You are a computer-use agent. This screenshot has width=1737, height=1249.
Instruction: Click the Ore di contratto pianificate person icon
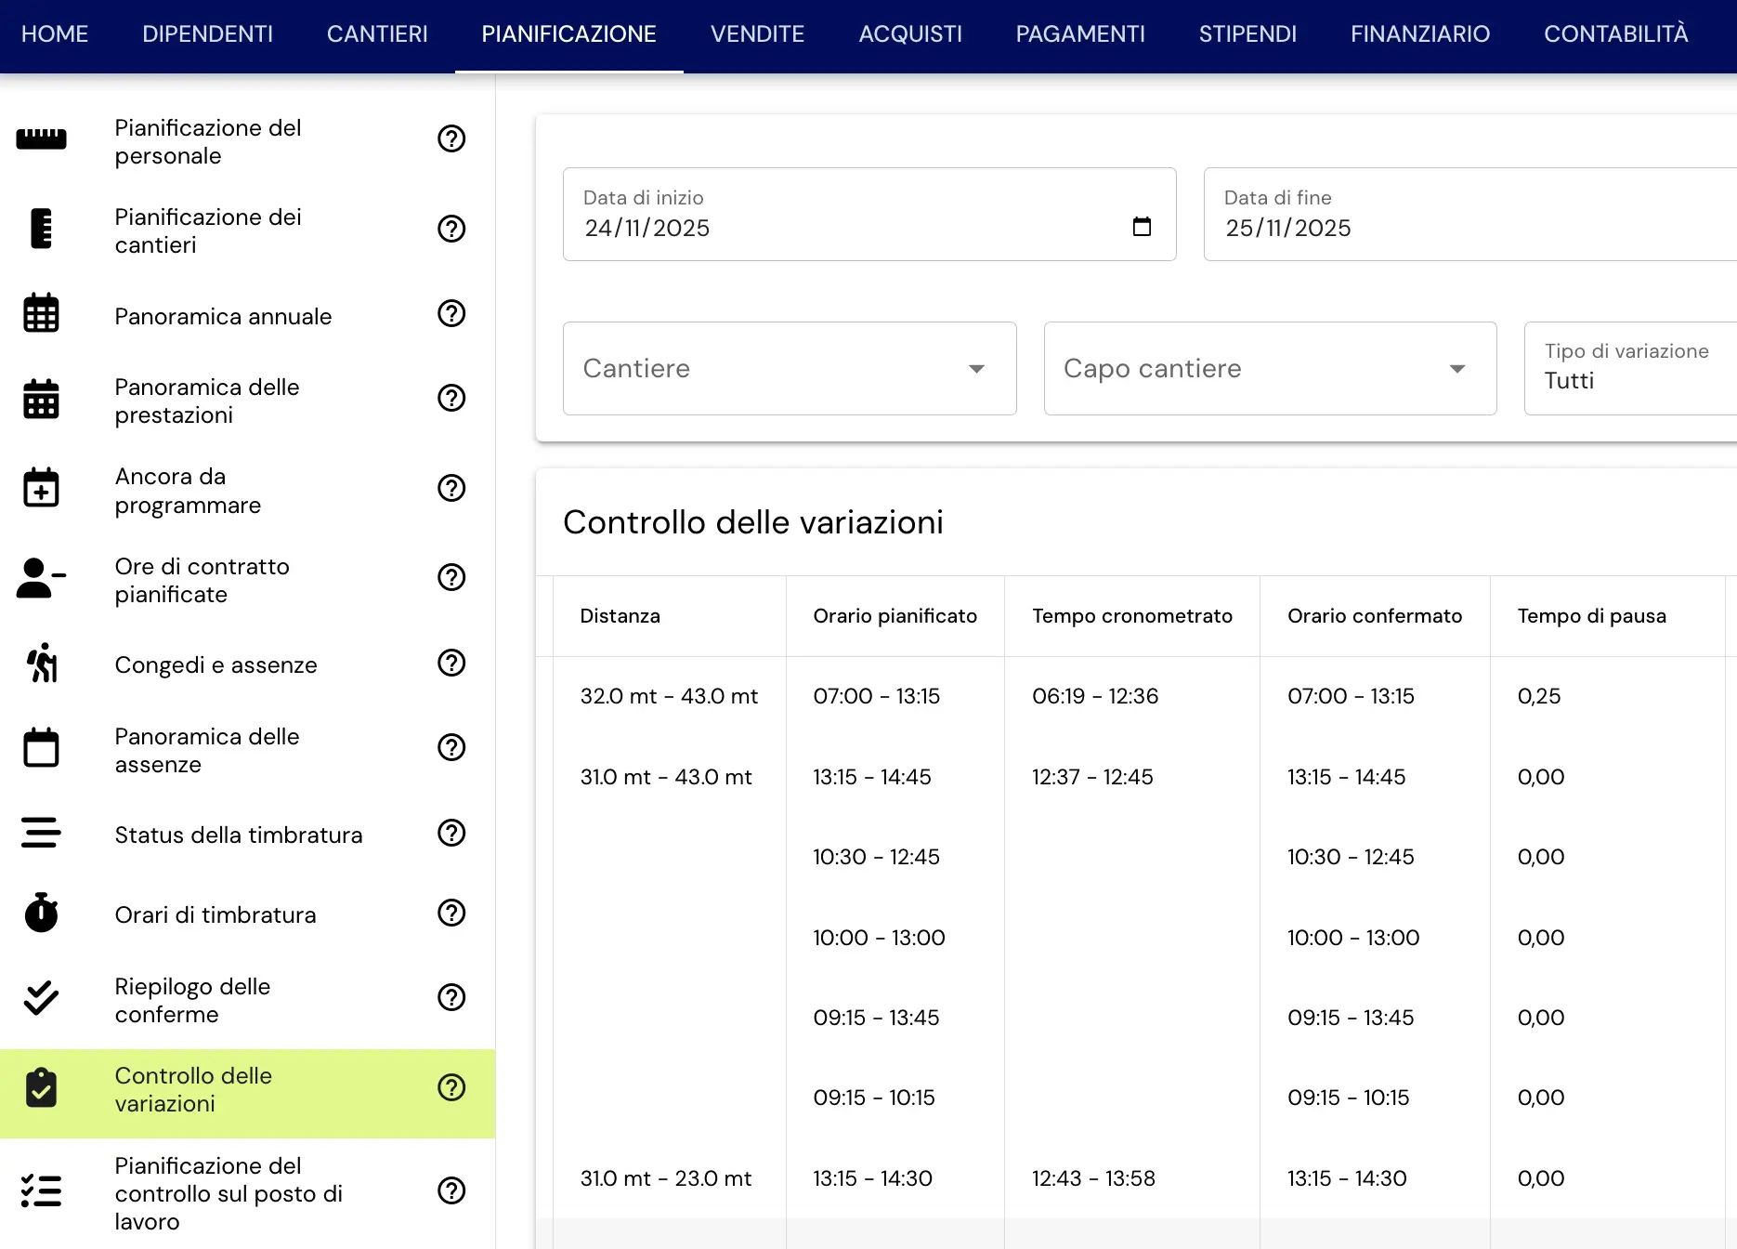(x=41, y=577)
